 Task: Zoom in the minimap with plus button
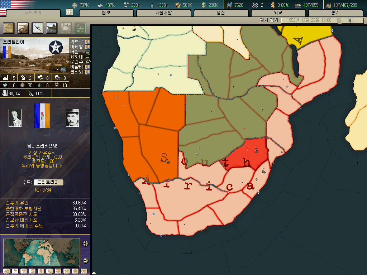85,243
